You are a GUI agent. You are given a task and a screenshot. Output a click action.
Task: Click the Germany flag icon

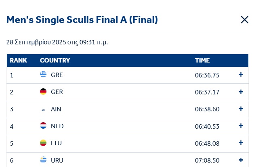(43, 92)
